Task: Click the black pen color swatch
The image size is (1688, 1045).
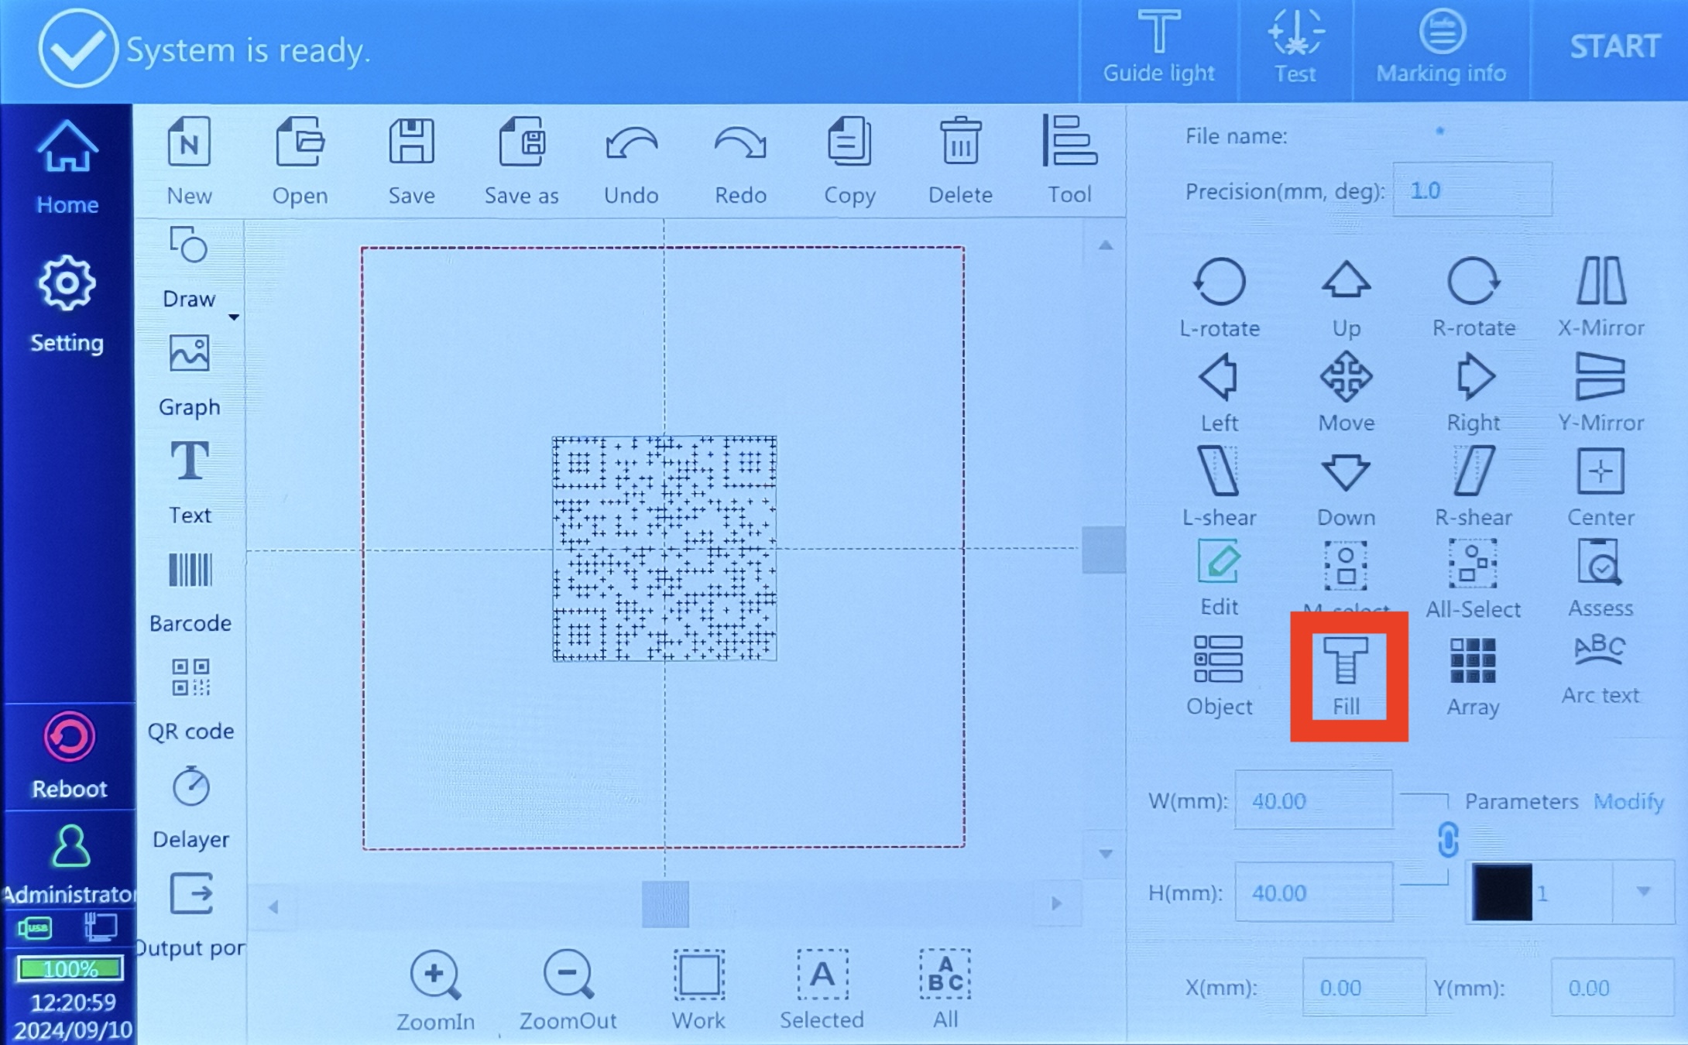Action: [1501, 892]
